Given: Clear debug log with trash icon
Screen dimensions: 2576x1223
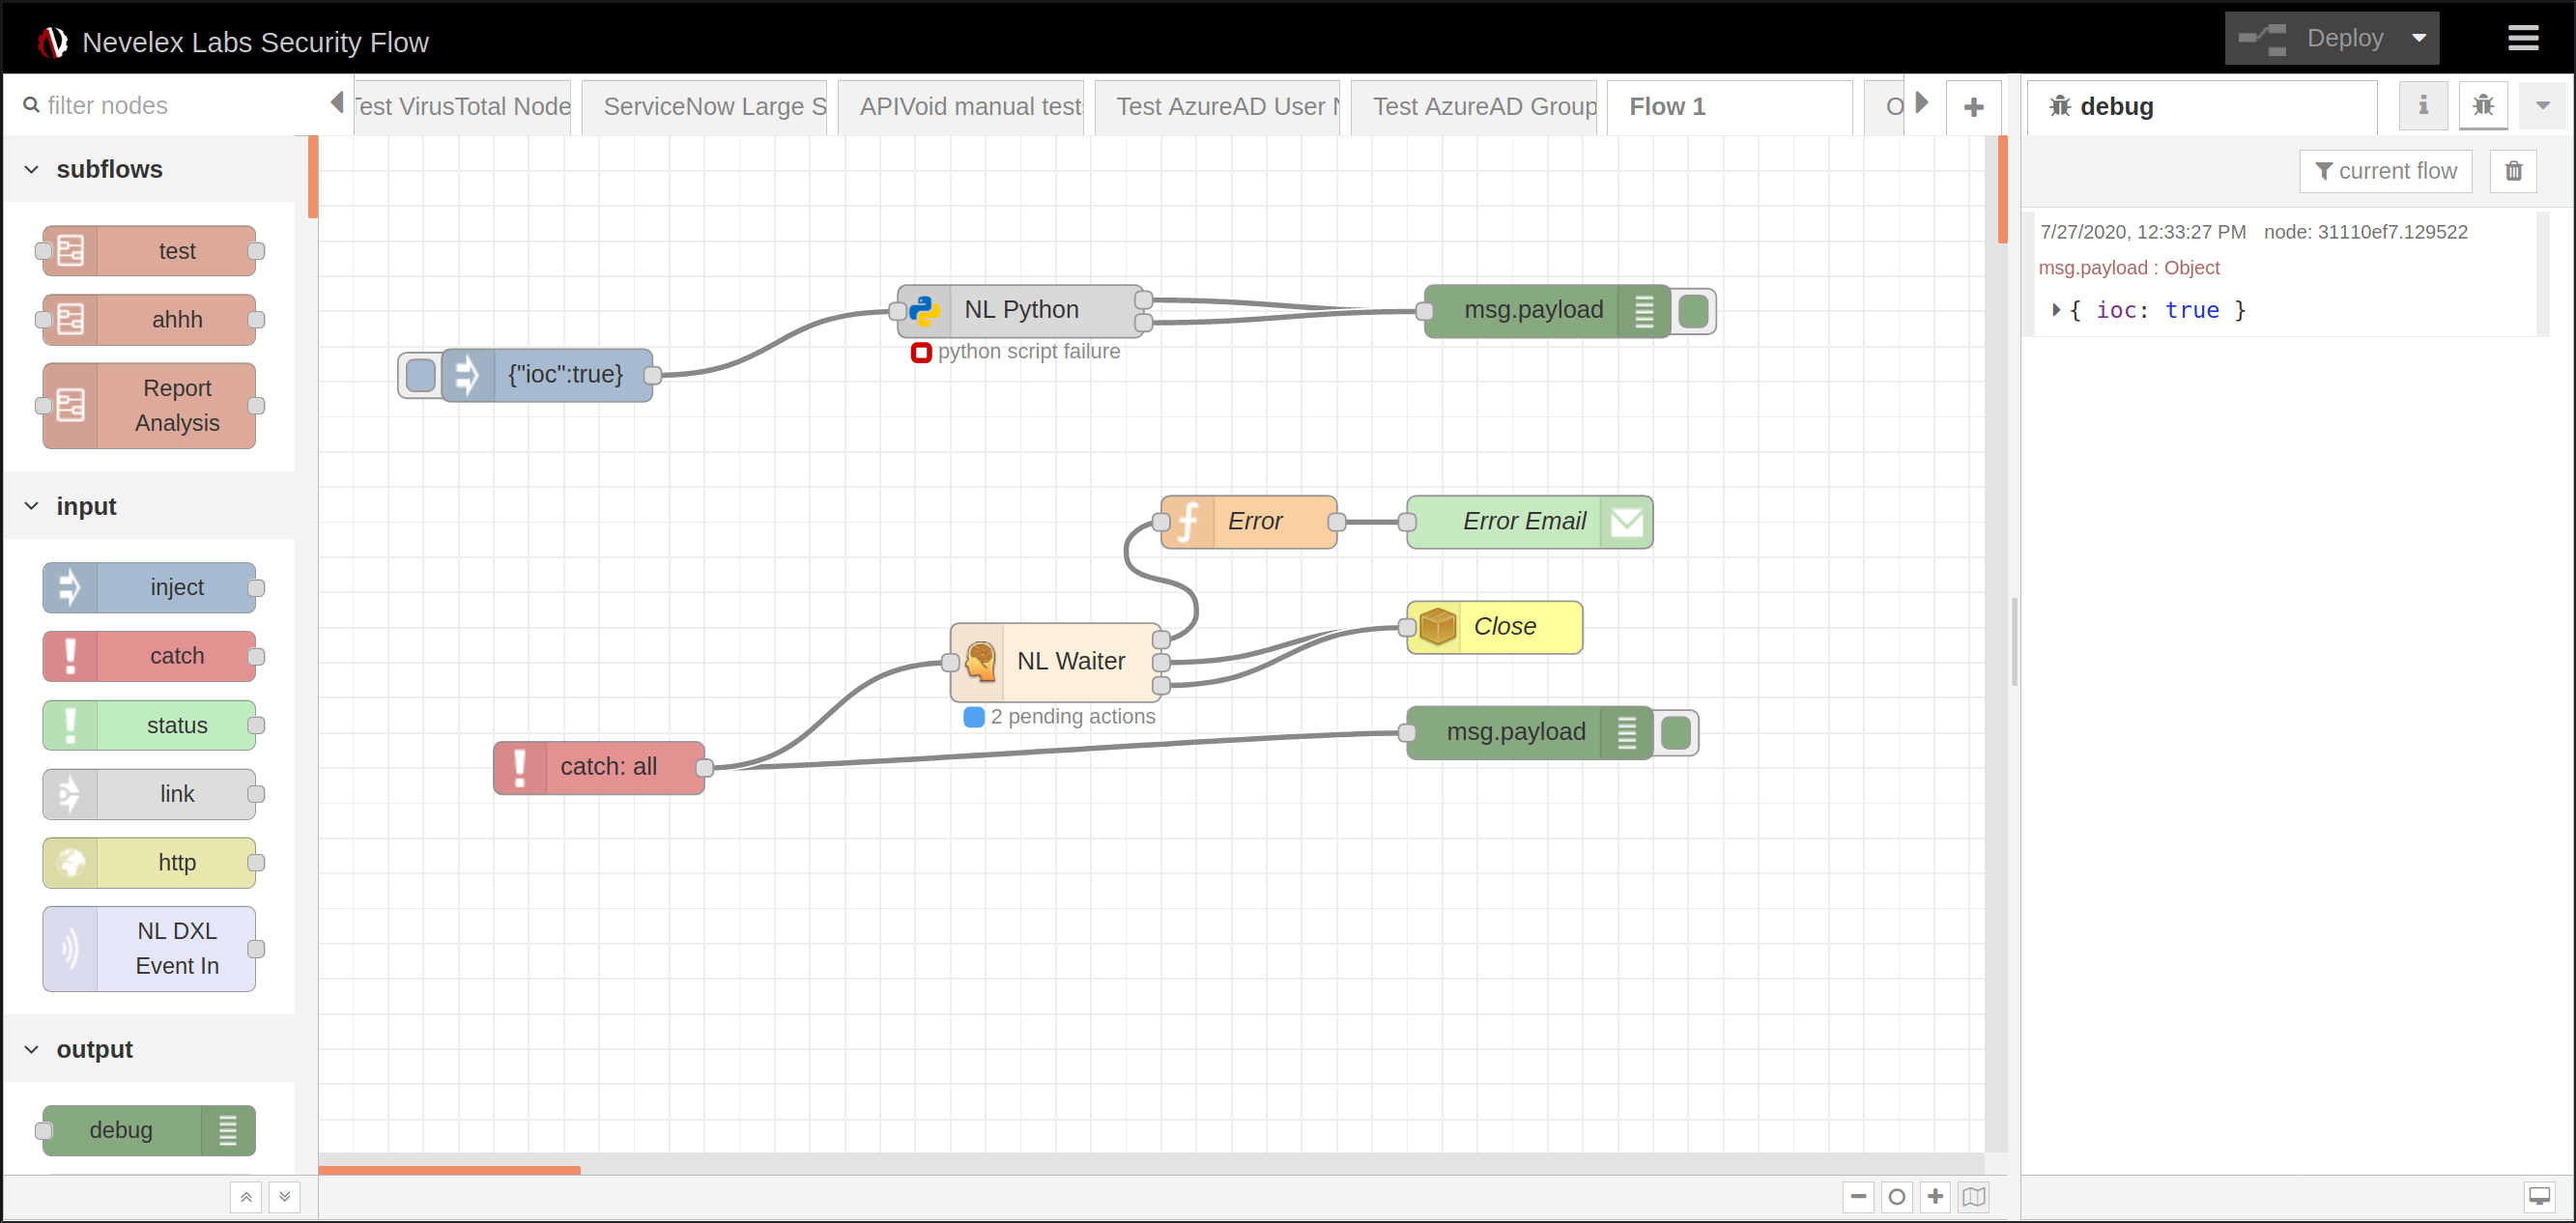Looking at the screenshot, I should (x=2513, y=171).
